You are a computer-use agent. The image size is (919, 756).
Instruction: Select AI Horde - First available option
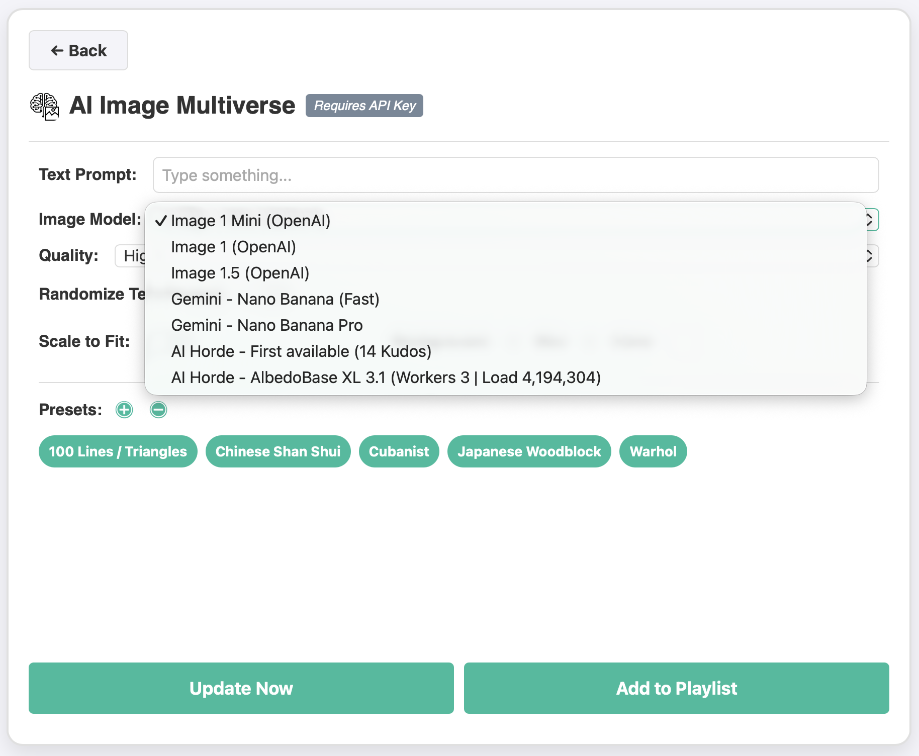pos(505,351)
